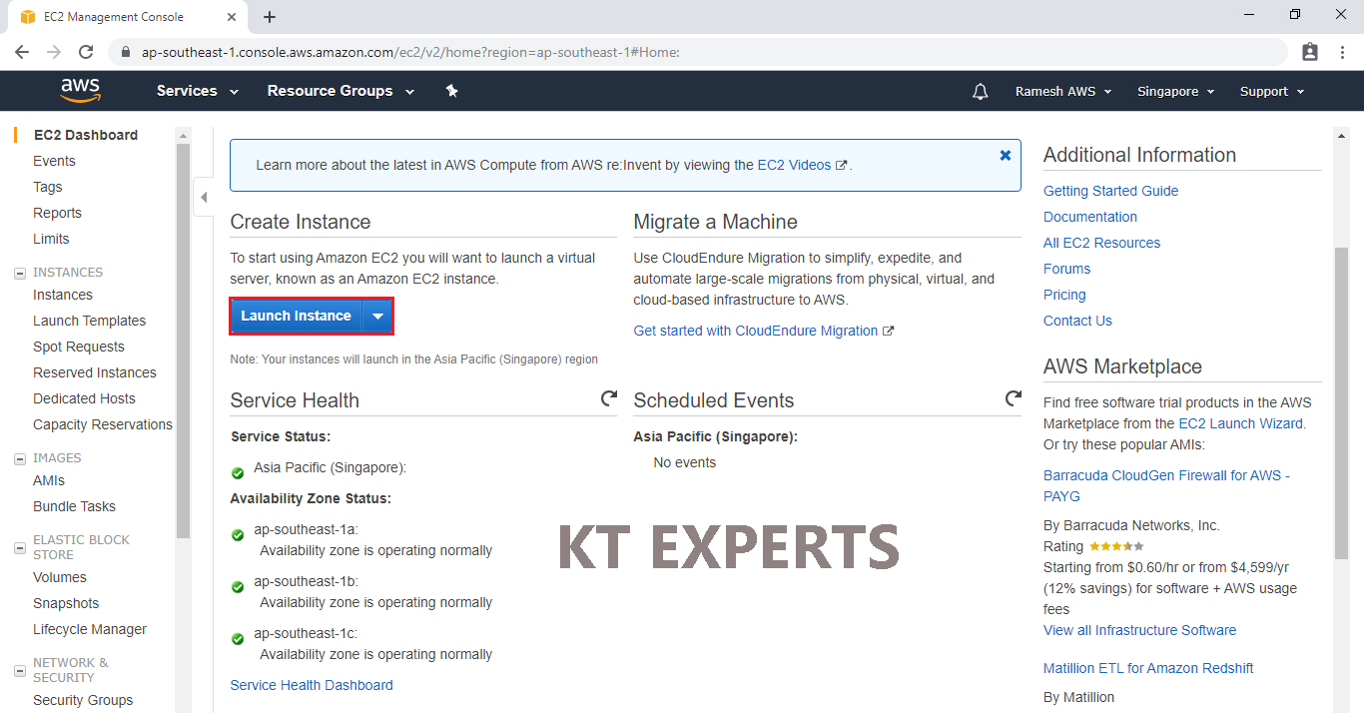1364x713 pixels.
Task: Open the Resource Groups menu
Action: pyautogui.click(x=341, y=91)
